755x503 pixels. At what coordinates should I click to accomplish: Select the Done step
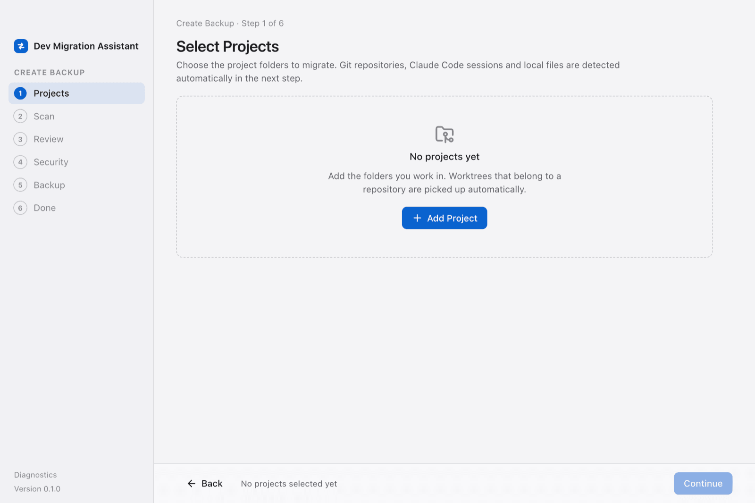pyautogui.click(x=76, y=208)
